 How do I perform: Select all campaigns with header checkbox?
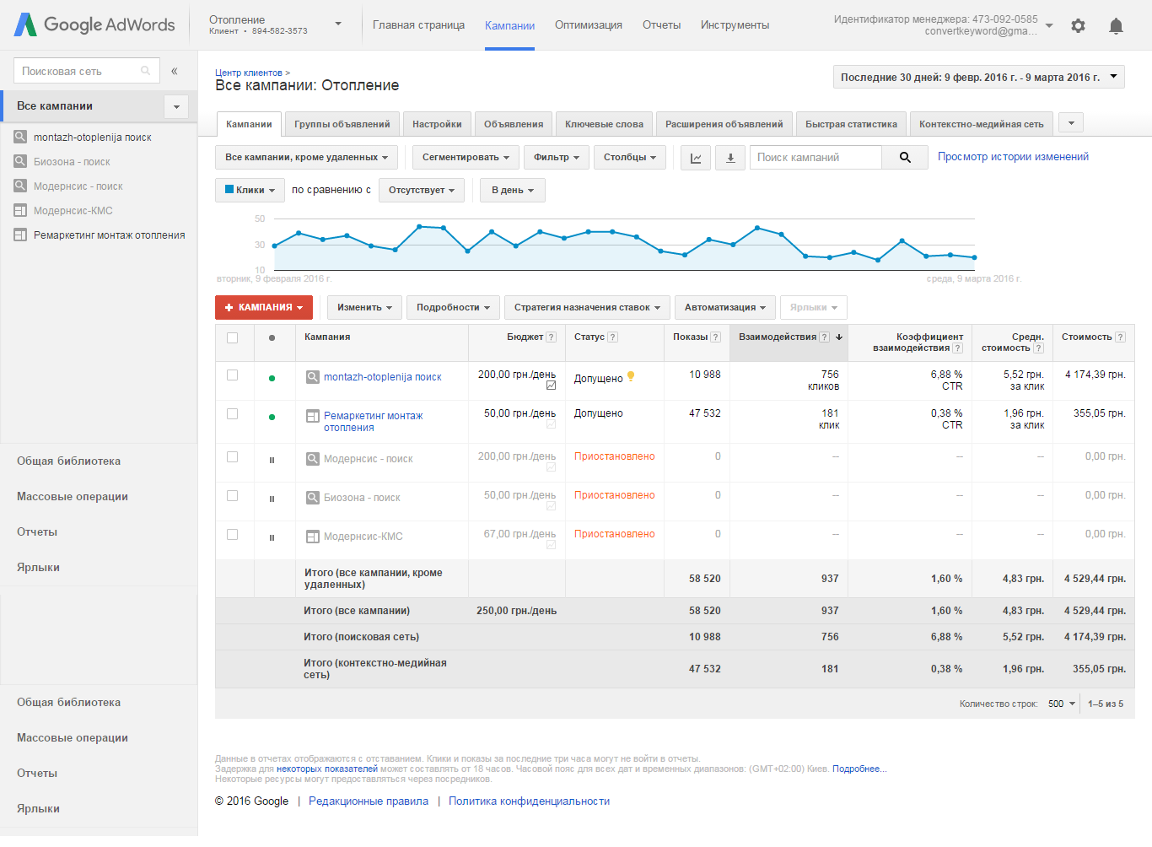click(x=232, y=337)
